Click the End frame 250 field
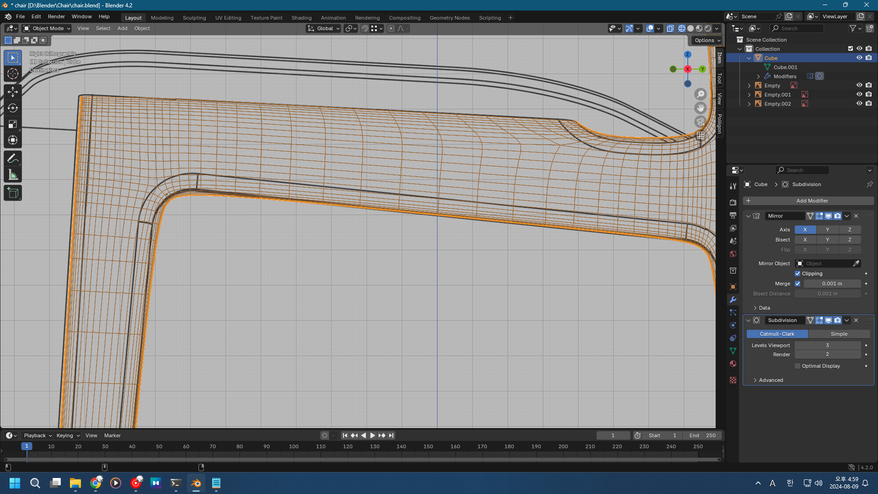Image resolution: width=878 pixels, height=494 pixels. click(x=702, y=435)
